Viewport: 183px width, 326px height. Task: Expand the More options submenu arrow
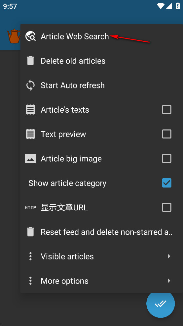coord(169,281)
